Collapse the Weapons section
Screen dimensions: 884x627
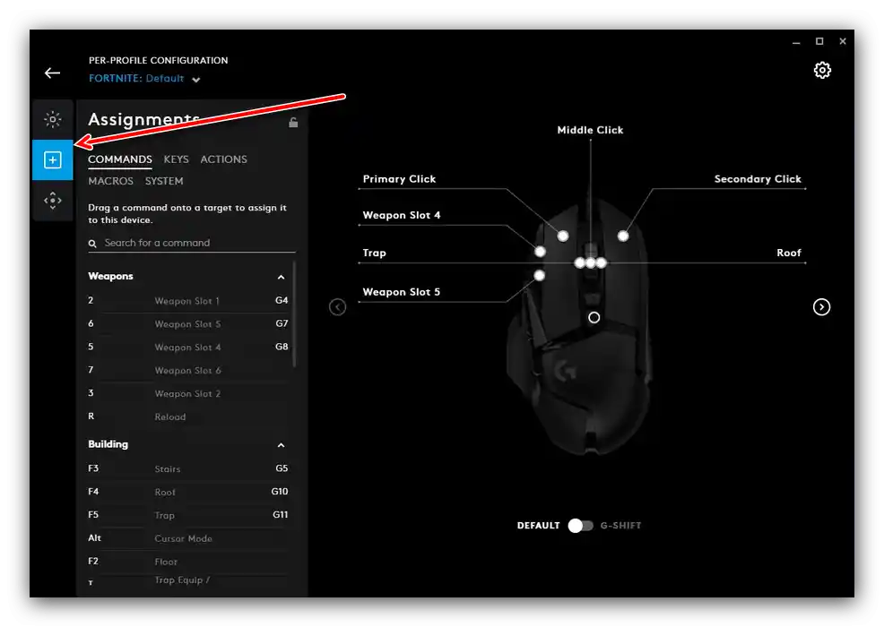[x=281, y=277]
